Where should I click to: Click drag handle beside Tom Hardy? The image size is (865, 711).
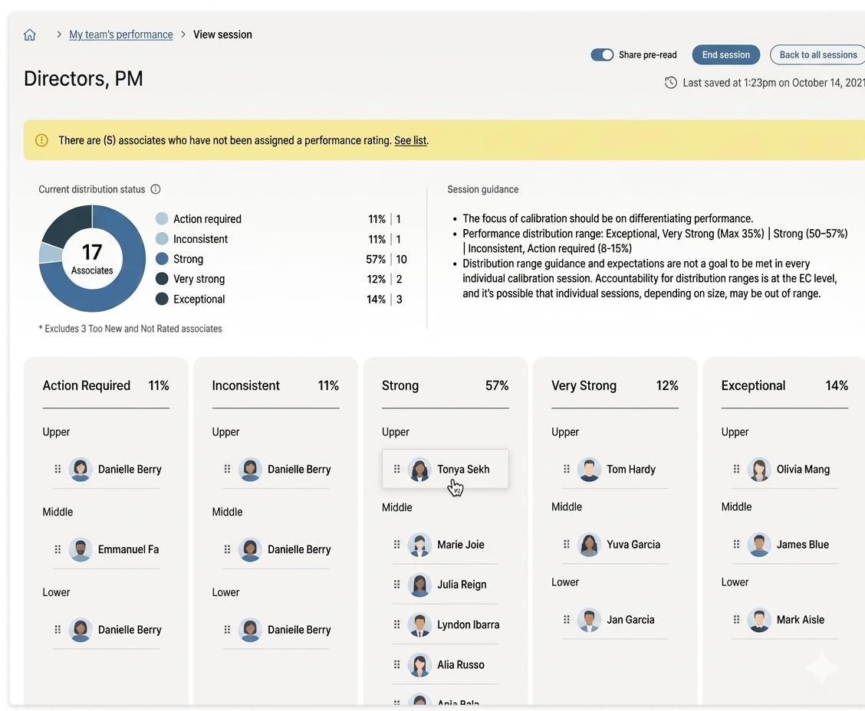(567, 469)
